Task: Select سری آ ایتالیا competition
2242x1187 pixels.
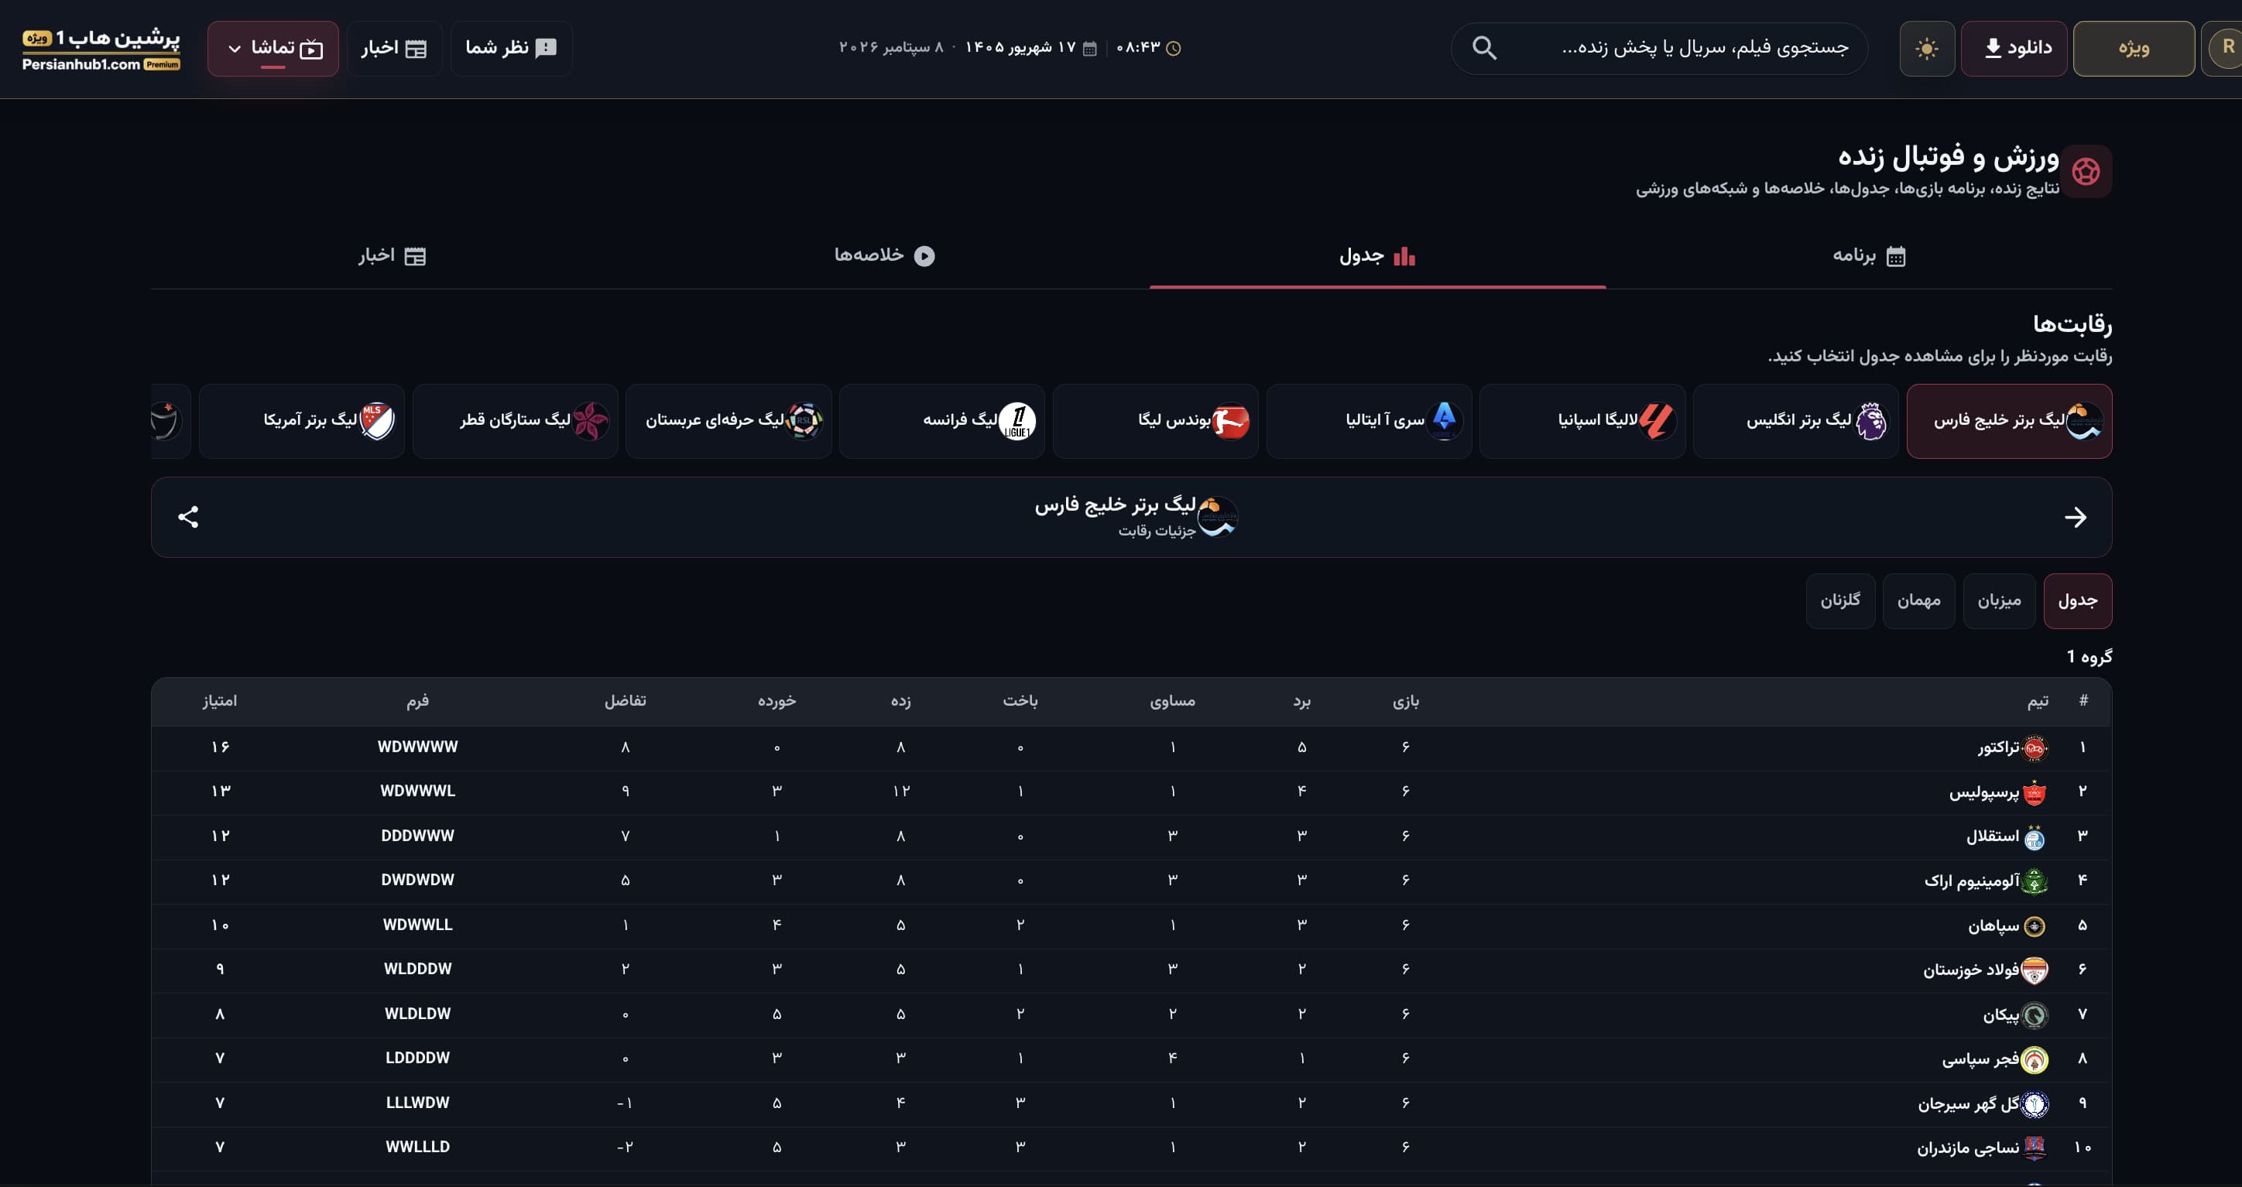Action: click(1369, 421)
